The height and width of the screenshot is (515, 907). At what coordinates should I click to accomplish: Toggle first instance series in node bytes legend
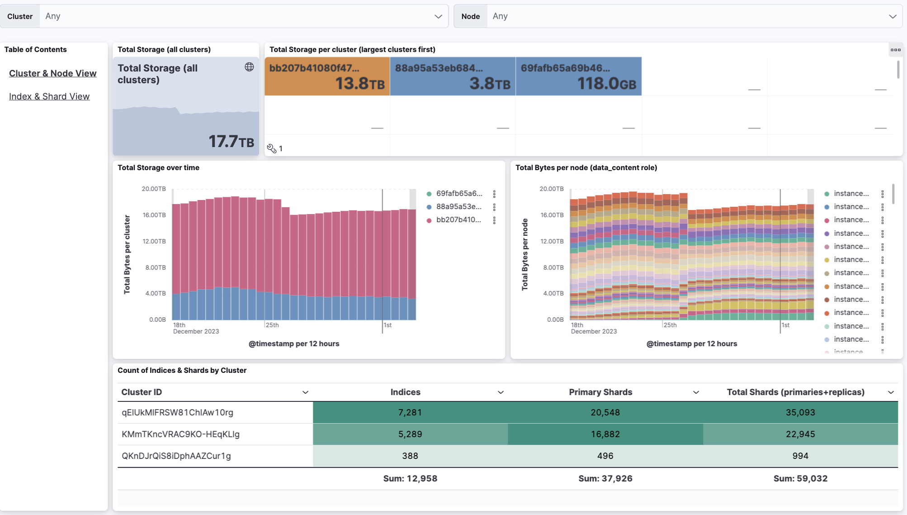(x=852, y=193)
